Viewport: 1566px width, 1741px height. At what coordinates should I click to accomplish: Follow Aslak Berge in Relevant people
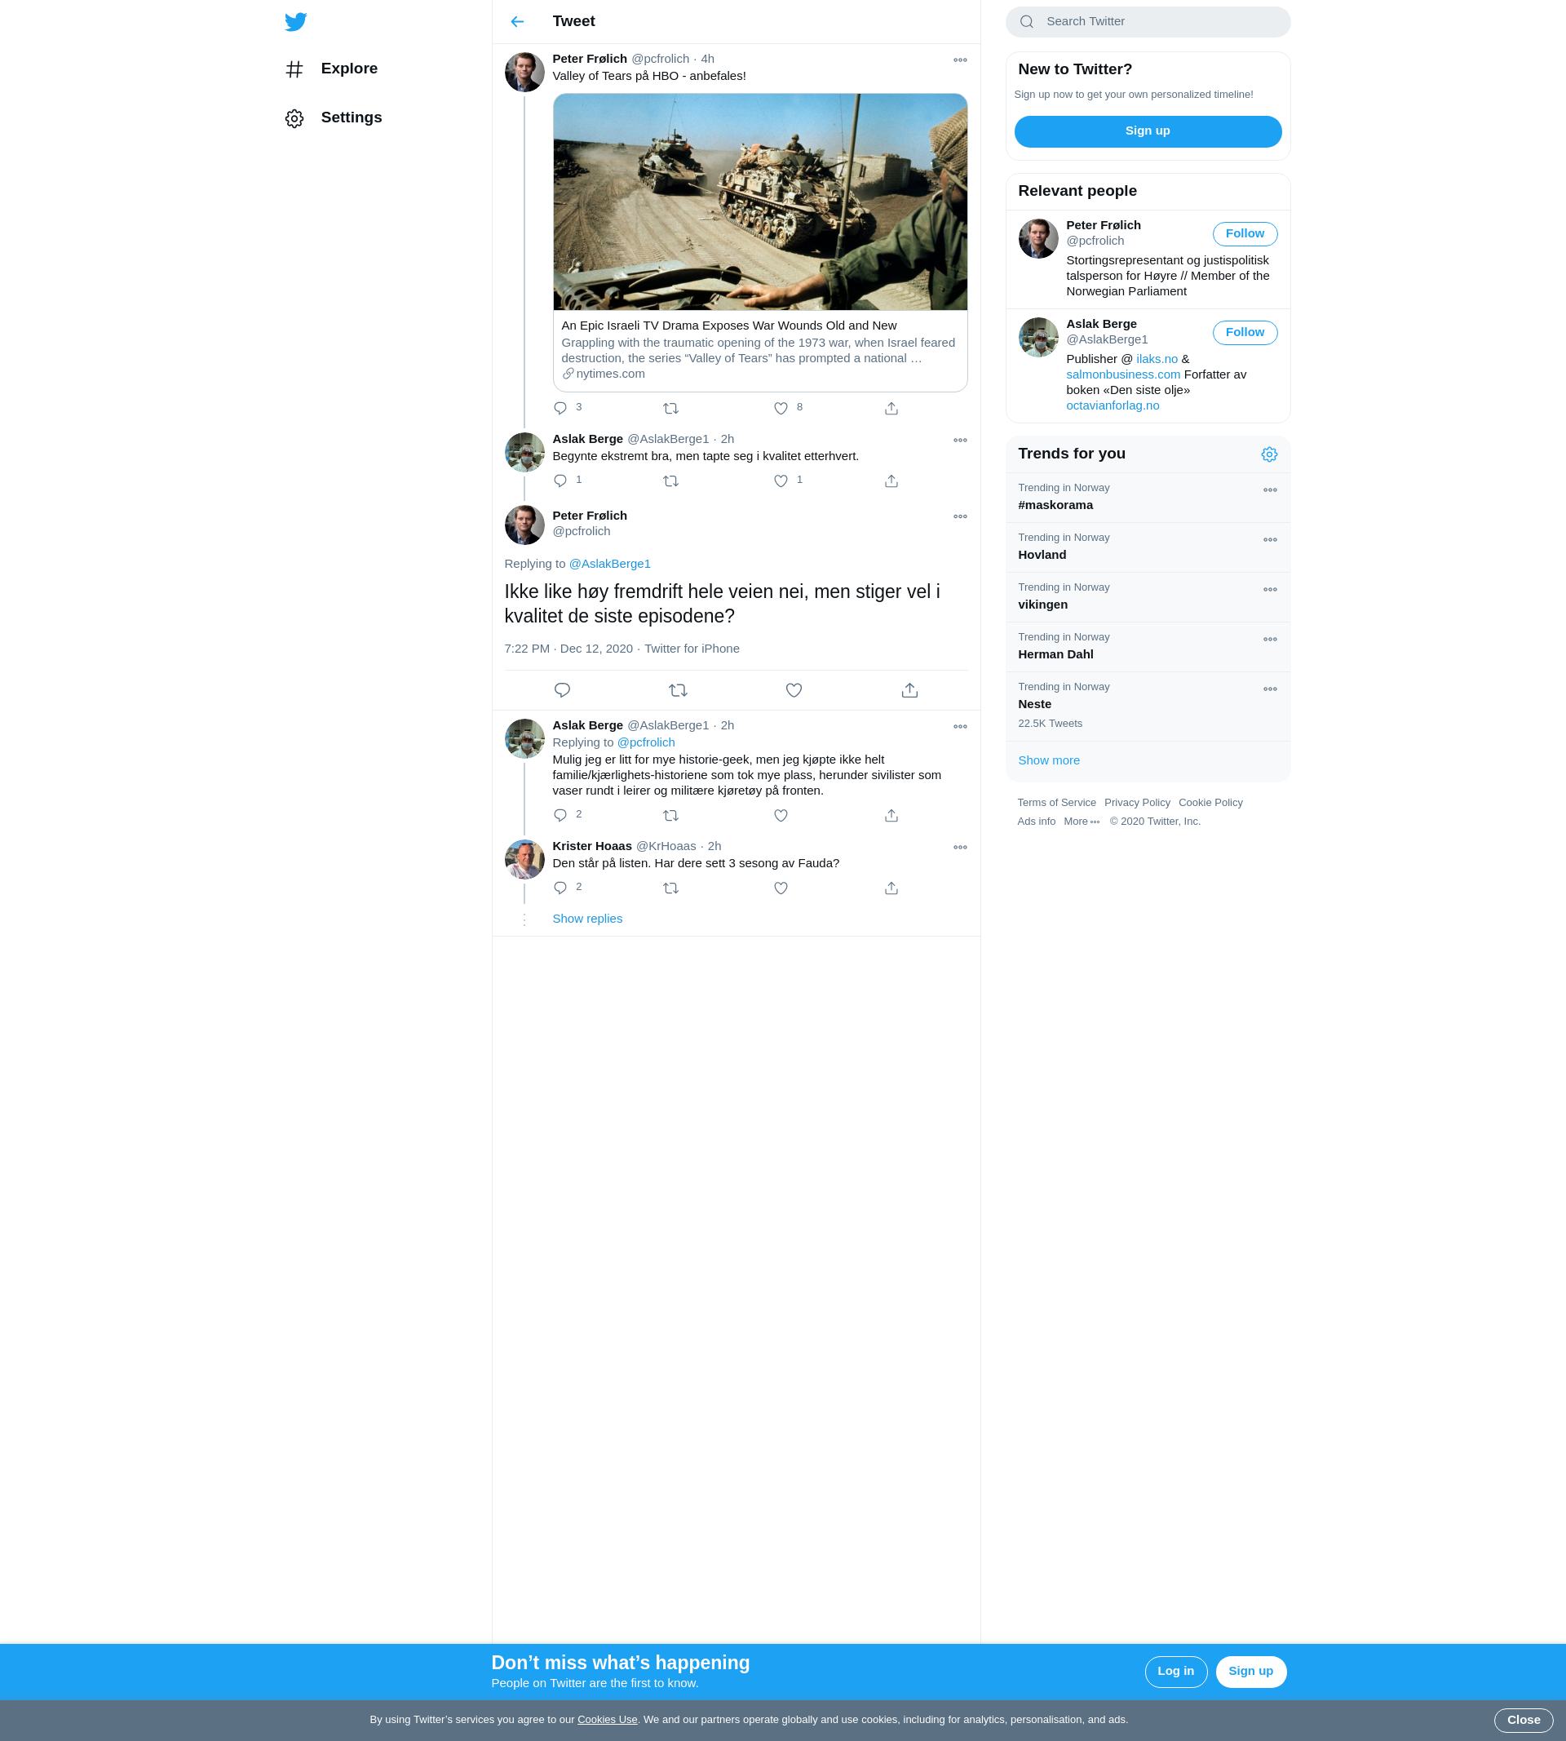[1244, 333]
